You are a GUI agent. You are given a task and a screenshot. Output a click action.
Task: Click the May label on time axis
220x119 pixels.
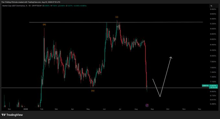[88, 109]
